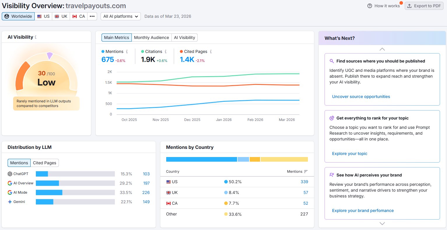Click the Citations metric info icon
The width and height of the screenshot is (447, 230).
166,51
